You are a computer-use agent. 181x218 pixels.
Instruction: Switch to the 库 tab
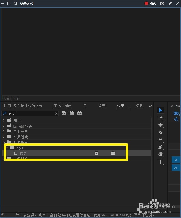tap(85, 106)
